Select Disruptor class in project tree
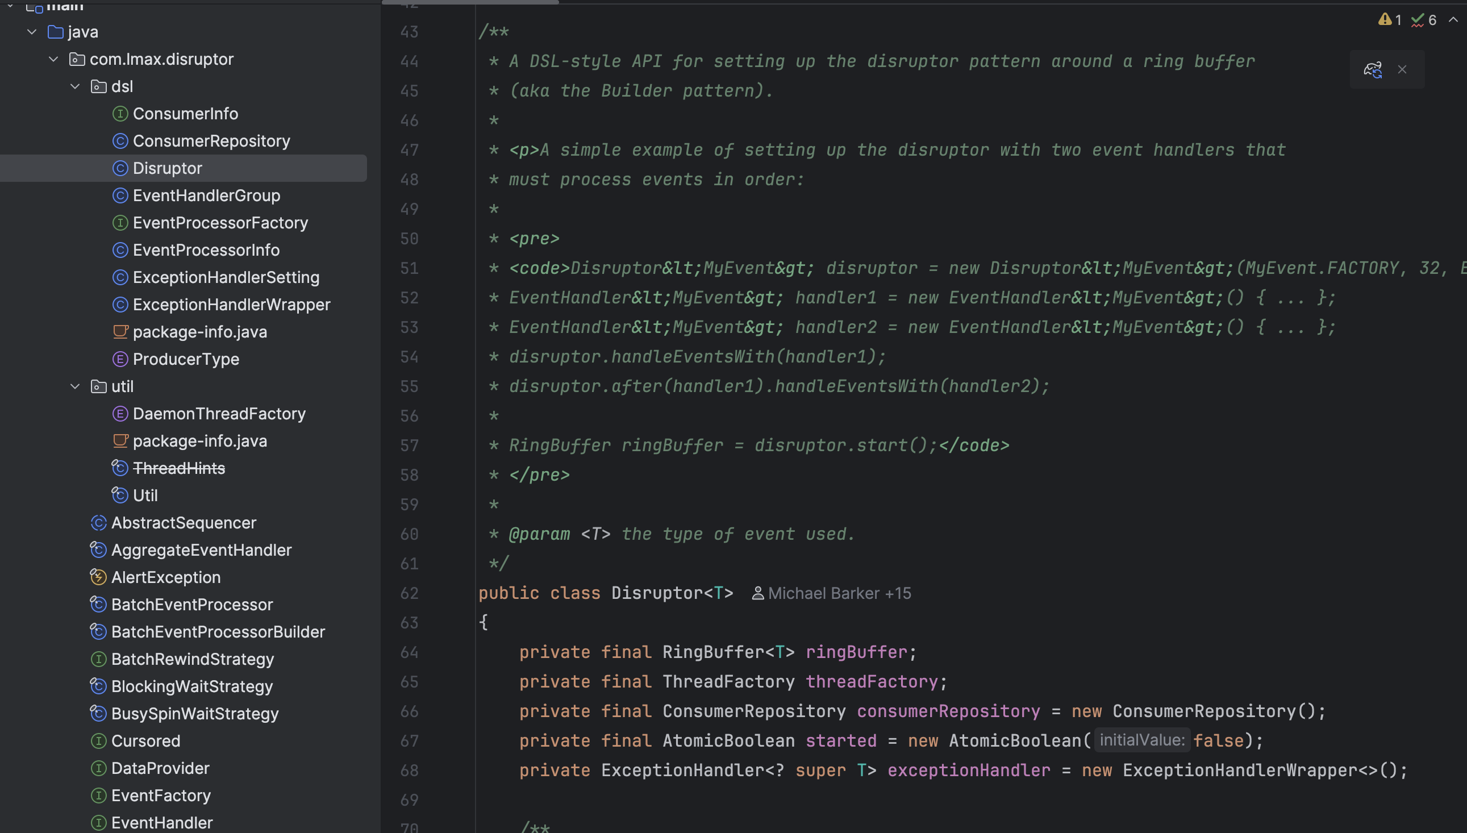The height and width of the screenshot is (833, 1467). coord(167,168)
